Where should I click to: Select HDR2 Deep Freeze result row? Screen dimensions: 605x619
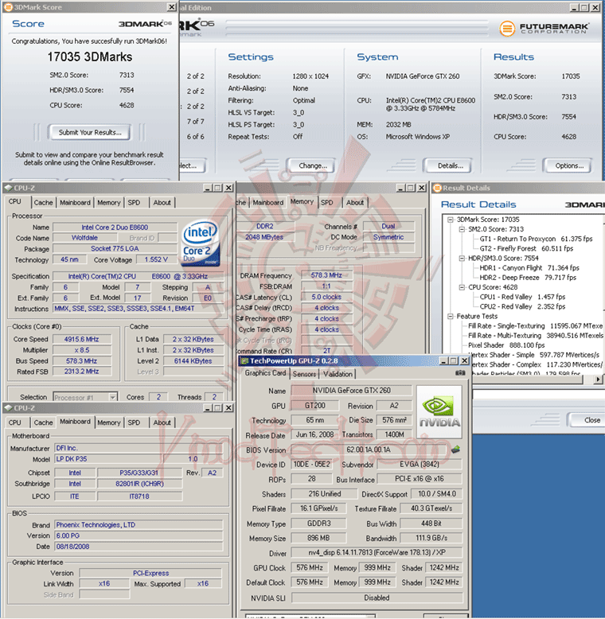click(x=528, y=278)
